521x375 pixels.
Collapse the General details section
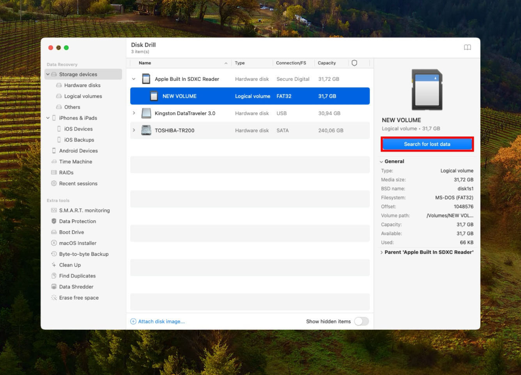[381, 161]
